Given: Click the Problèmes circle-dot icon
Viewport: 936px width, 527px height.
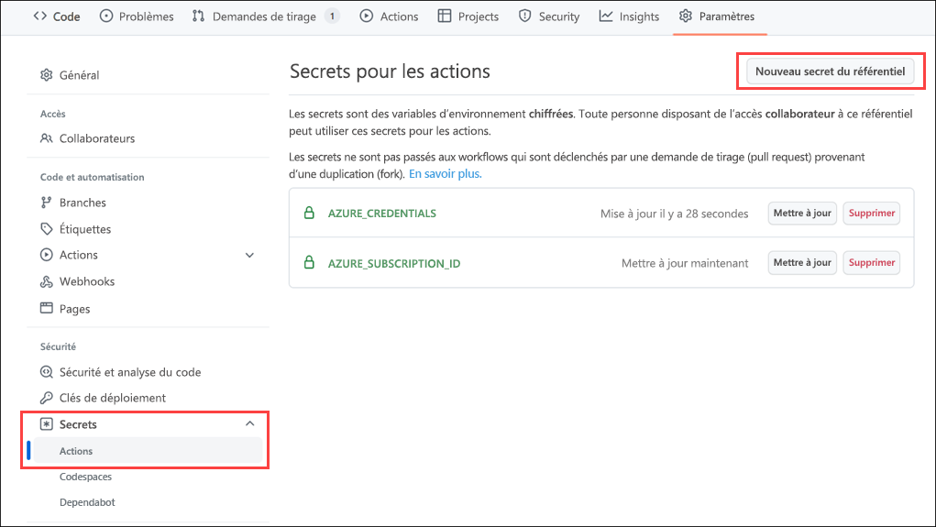Looking at the screenshot, I should 105,16.
